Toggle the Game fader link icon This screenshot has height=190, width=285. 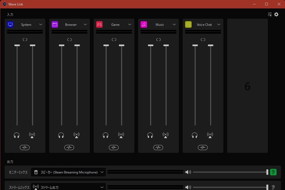pos(114,40)
